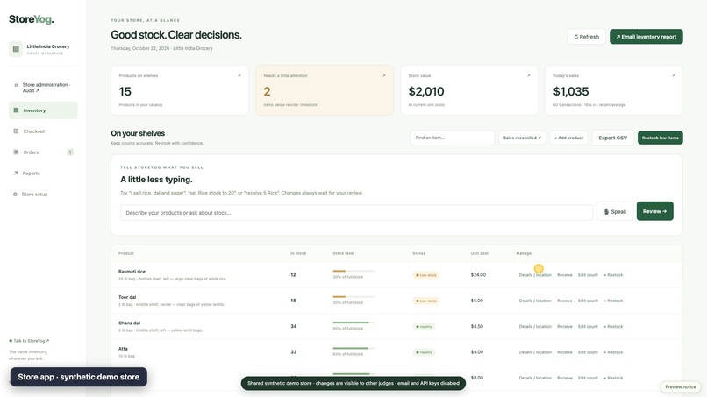Open Details / location for Toor dal

pos(535,301)
